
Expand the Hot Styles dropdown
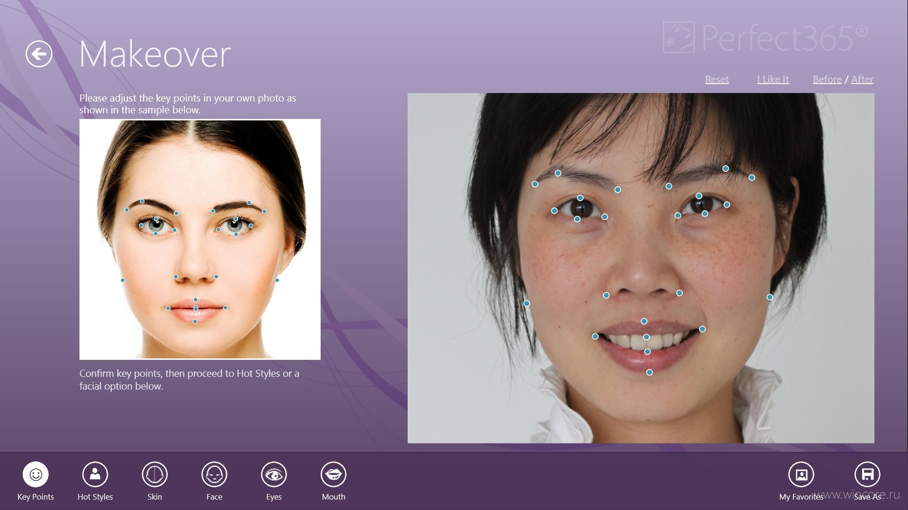coord(95,479)
